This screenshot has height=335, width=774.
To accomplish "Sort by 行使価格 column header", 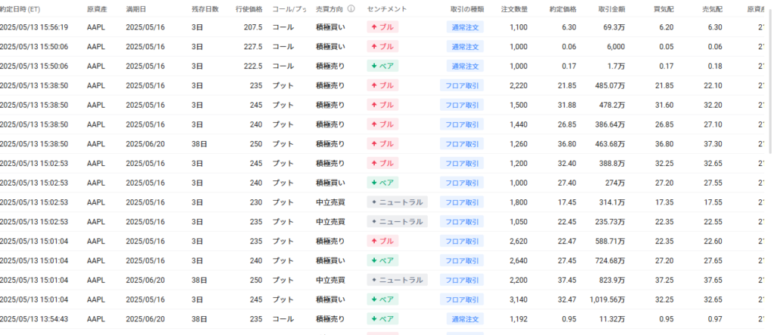I will click(x=248, y=9).
